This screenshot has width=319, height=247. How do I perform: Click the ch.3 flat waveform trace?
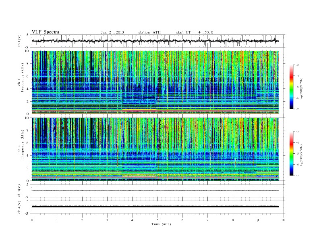click(155, 190)
